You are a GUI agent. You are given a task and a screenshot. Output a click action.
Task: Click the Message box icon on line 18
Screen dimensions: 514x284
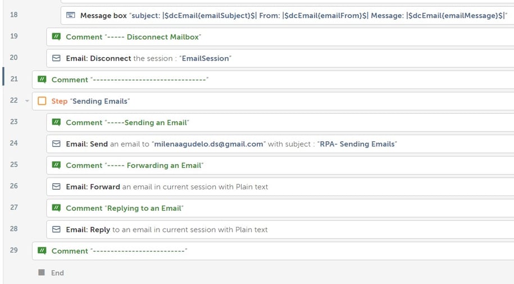tap(70, 15)
